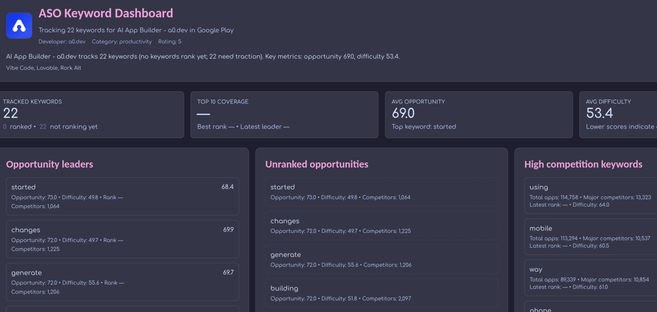Select 'started' card in Unranked opportunities
657x312 pixels.
[382, 192]
